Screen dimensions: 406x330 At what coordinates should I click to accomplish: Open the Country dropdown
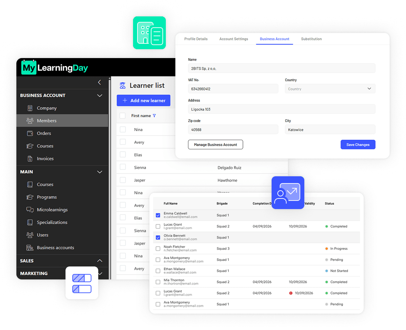(330, 89)
